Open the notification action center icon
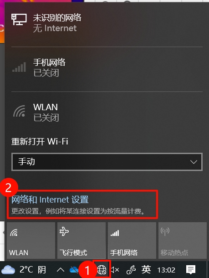The image size is (209, 278). pos(191,270)
